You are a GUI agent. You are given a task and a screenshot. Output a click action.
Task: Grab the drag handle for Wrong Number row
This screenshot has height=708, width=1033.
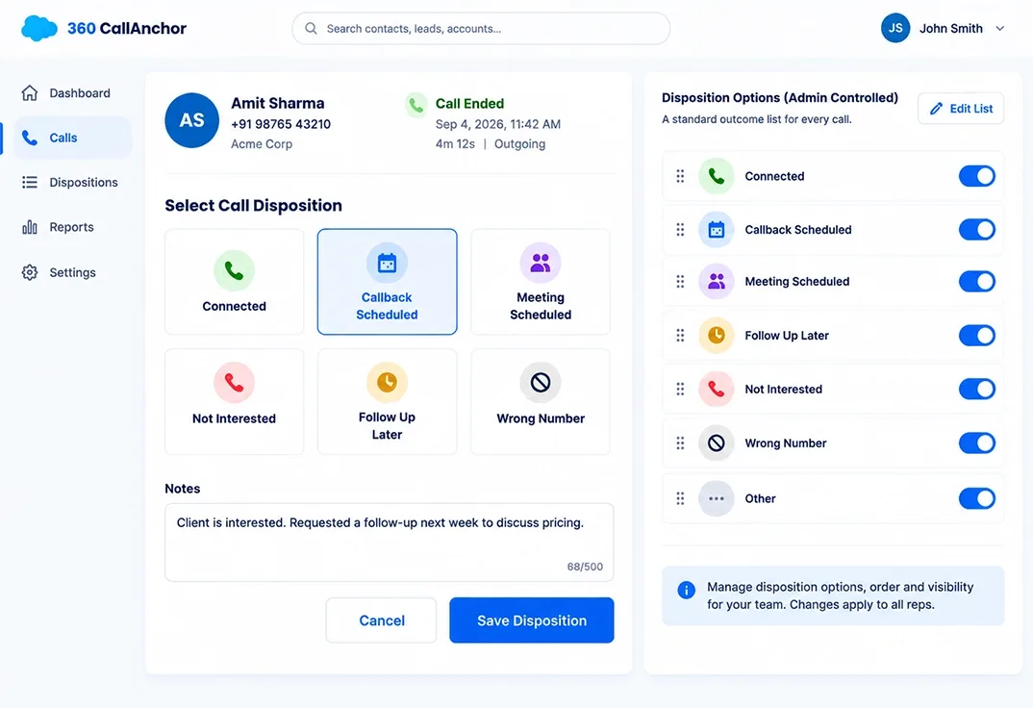click(680, 442)
